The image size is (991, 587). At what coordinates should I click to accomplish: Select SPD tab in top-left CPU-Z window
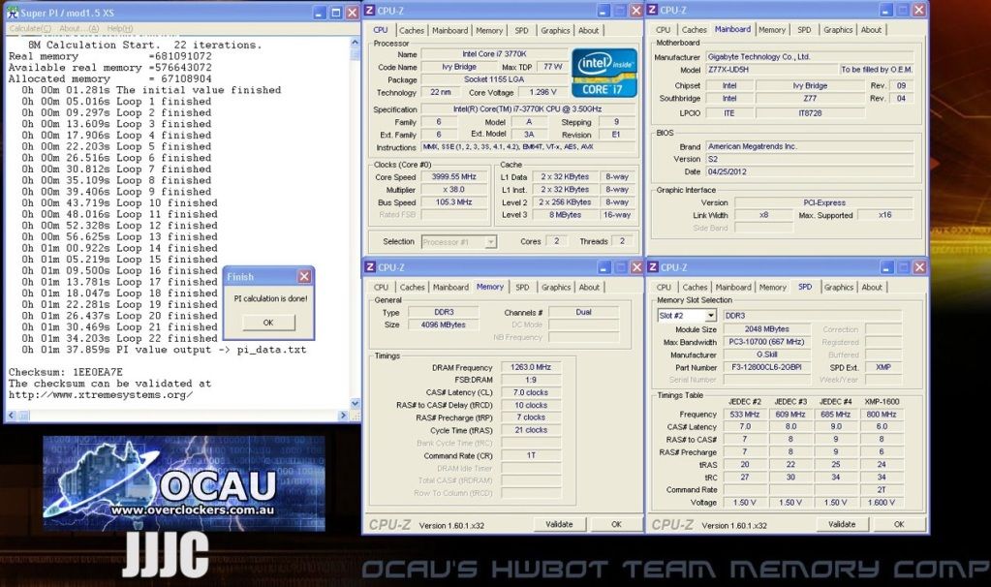click(x=521, y=30)
